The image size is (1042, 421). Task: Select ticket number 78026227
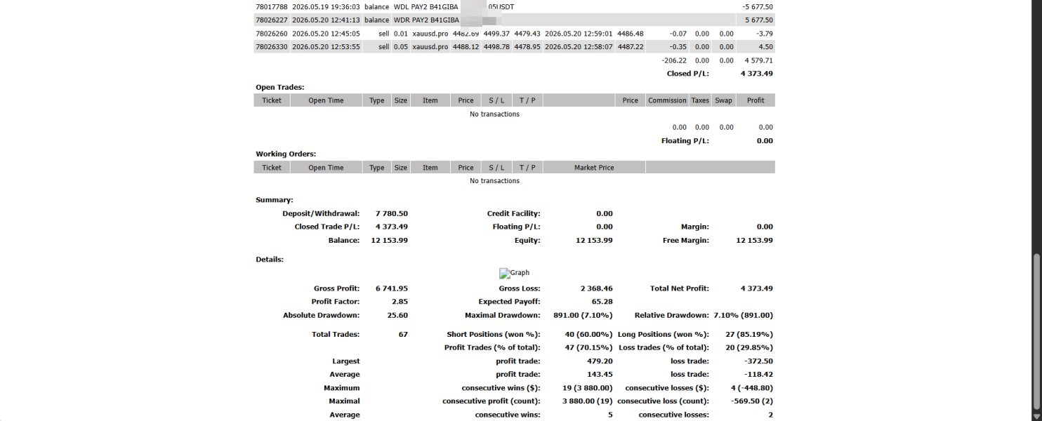coord(271,20)
